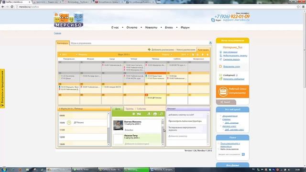Click the envelope icon in the green Дети toolbar
The width and height of the screenshot is (306, 172).
pos(139,114)
